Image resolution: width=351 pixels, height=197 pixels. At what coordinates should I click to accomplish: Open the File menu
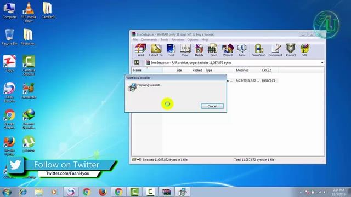(x=135, y=40)
